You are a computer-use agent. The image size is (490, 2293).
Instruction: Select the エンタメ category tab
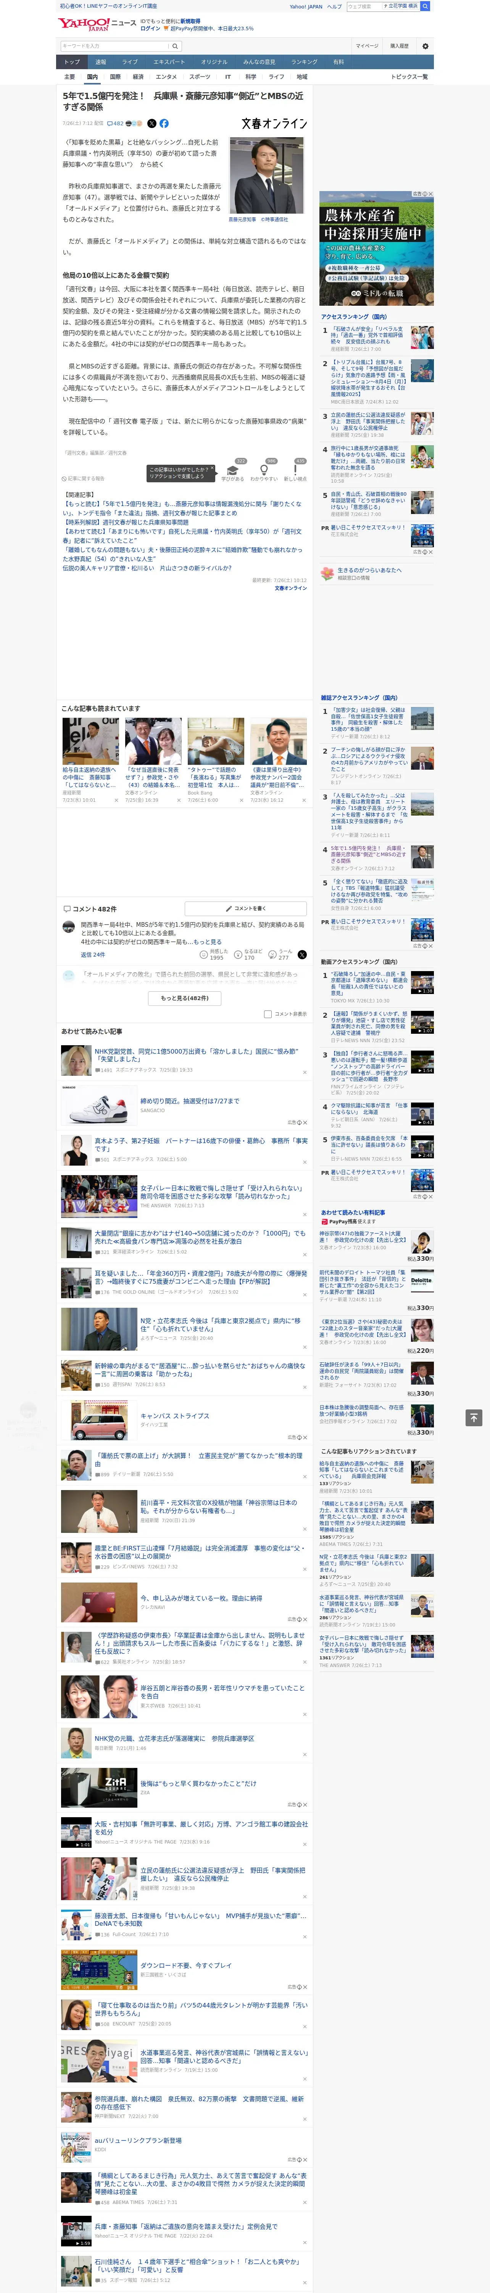[166, 76]
